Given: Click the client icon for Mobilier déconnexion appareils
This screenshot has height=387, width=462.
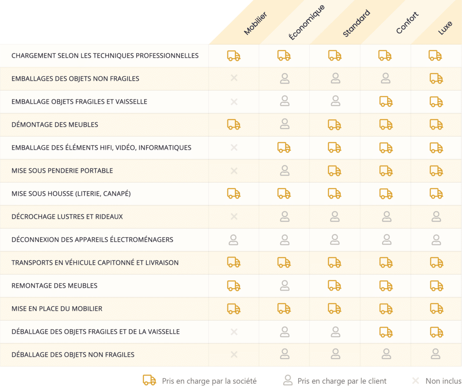Looking at the screenshot, I should click(233, 240).
